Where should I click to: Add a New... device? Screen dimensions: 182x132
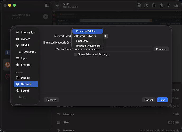pyautogui.click(x=23, y=97)
